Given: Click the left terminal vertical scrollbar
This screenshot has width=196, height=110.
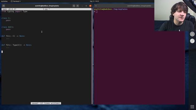Looking at the screenshot, I should [92, 56].
